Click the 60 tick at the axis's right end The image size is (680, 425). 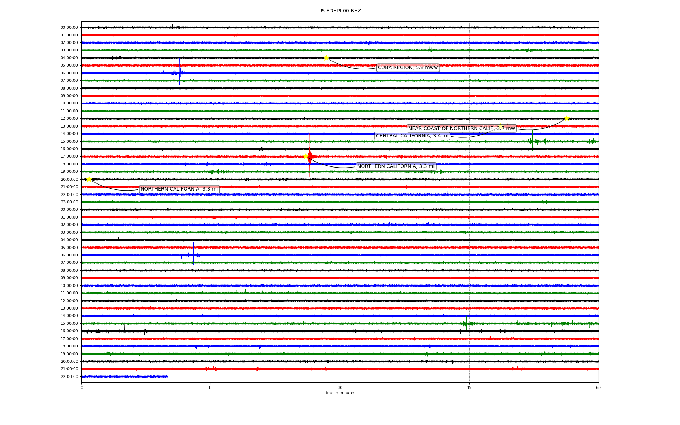click(598, 387)
